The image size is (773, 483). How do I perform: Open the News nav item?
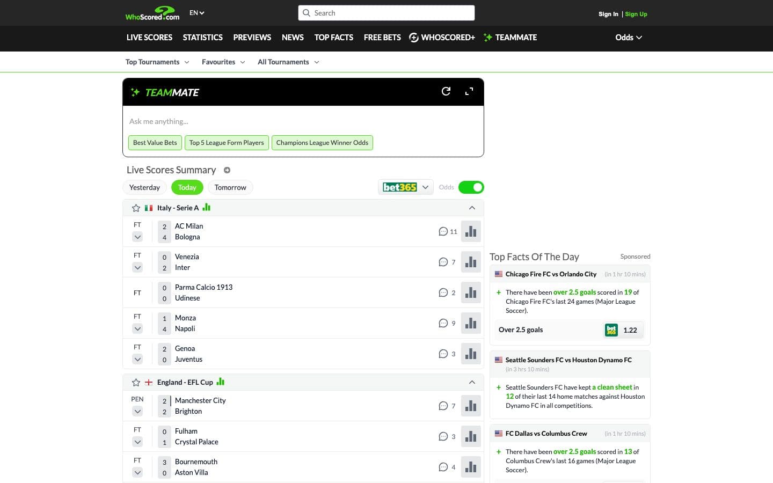(x=293, y=38)
